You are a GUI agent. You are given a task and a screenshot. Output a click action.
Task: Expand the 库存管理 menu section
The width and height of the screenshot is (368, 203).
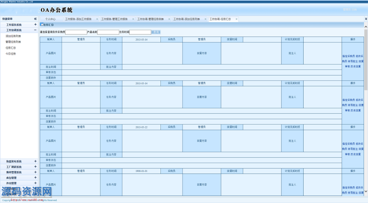[35, 178]
